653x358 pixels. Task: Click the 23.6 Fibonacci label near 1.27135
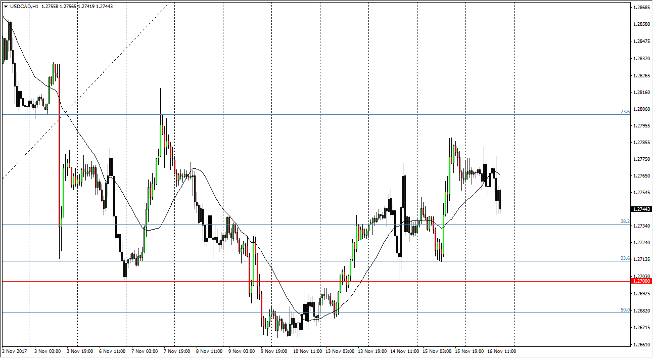(x=625, y=258)
